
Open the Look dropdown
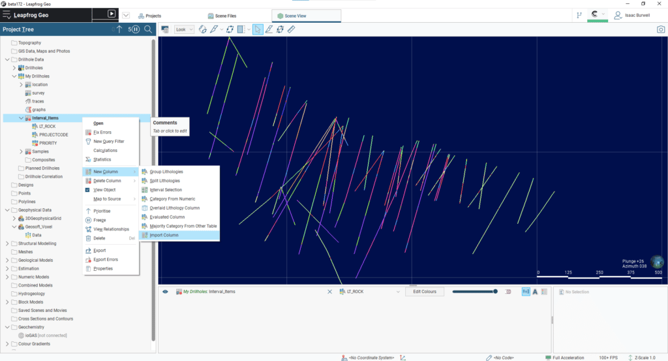pos(184,29)
